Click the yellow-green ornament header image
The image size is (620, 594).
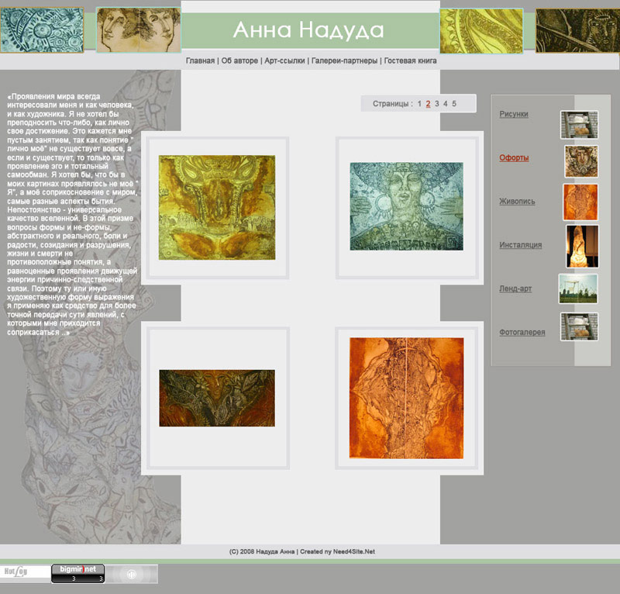[481, 31]
